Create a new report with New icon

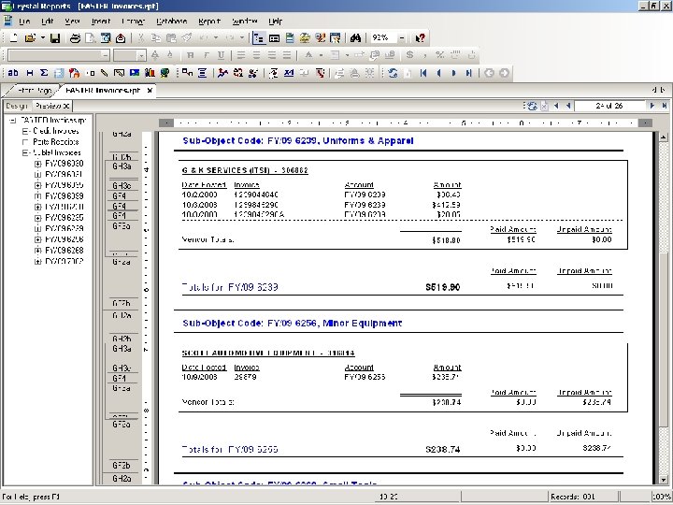coord(14,38)
